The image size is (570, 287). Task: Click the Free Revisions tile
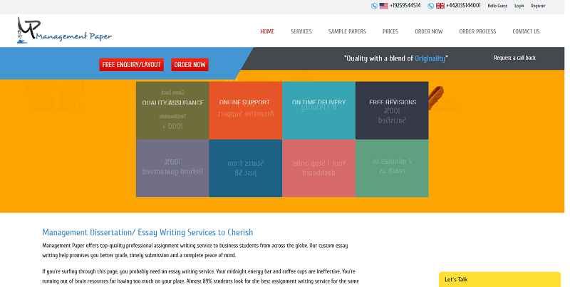392,110
